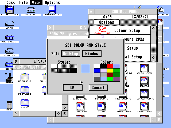Choose the plain white fill style
This screenshot has width=171, height=128.
(x=54, y=66)
